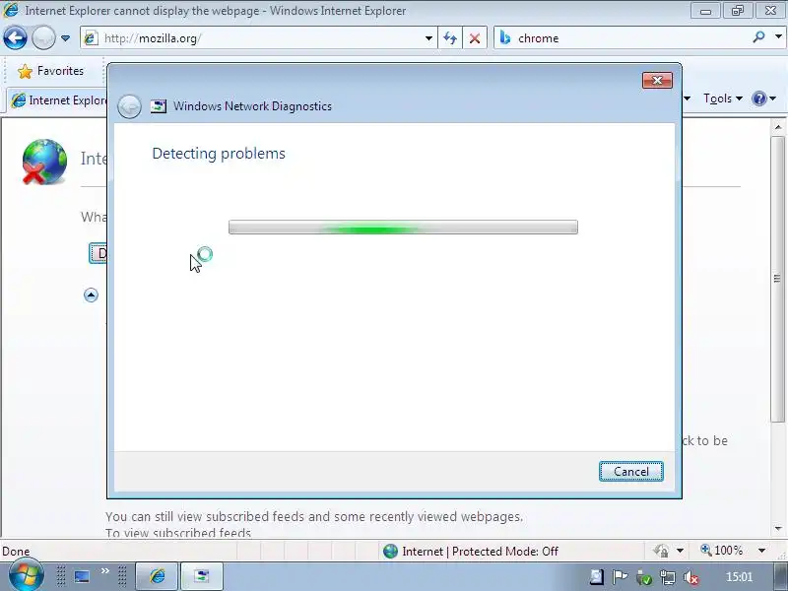Go back in Internet Explorer
Viewport: 788px width, 591px height.
click(x=15, y=38)
